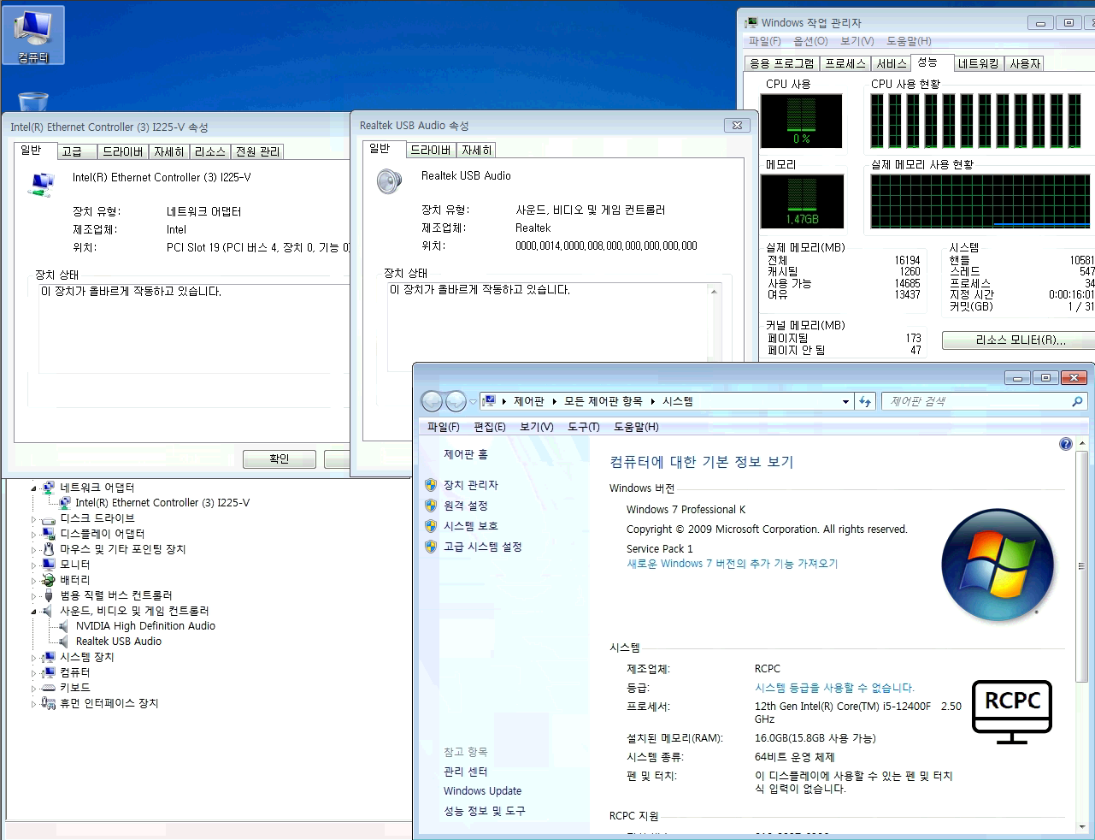Expand the 범용 직렬 버스 컨트롤러 node

[x=34, y=596]
